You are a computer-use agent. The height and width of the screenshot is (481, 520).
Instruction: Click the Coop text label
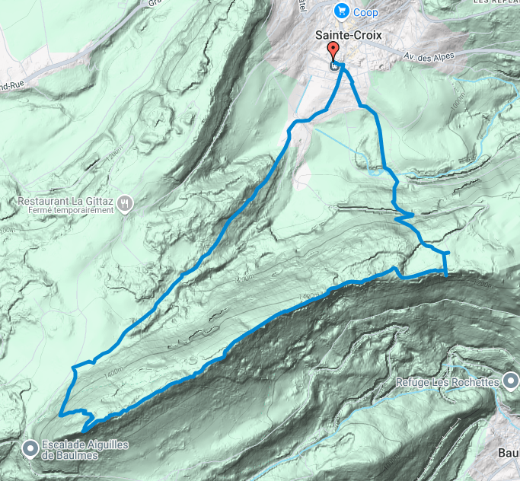365,13
